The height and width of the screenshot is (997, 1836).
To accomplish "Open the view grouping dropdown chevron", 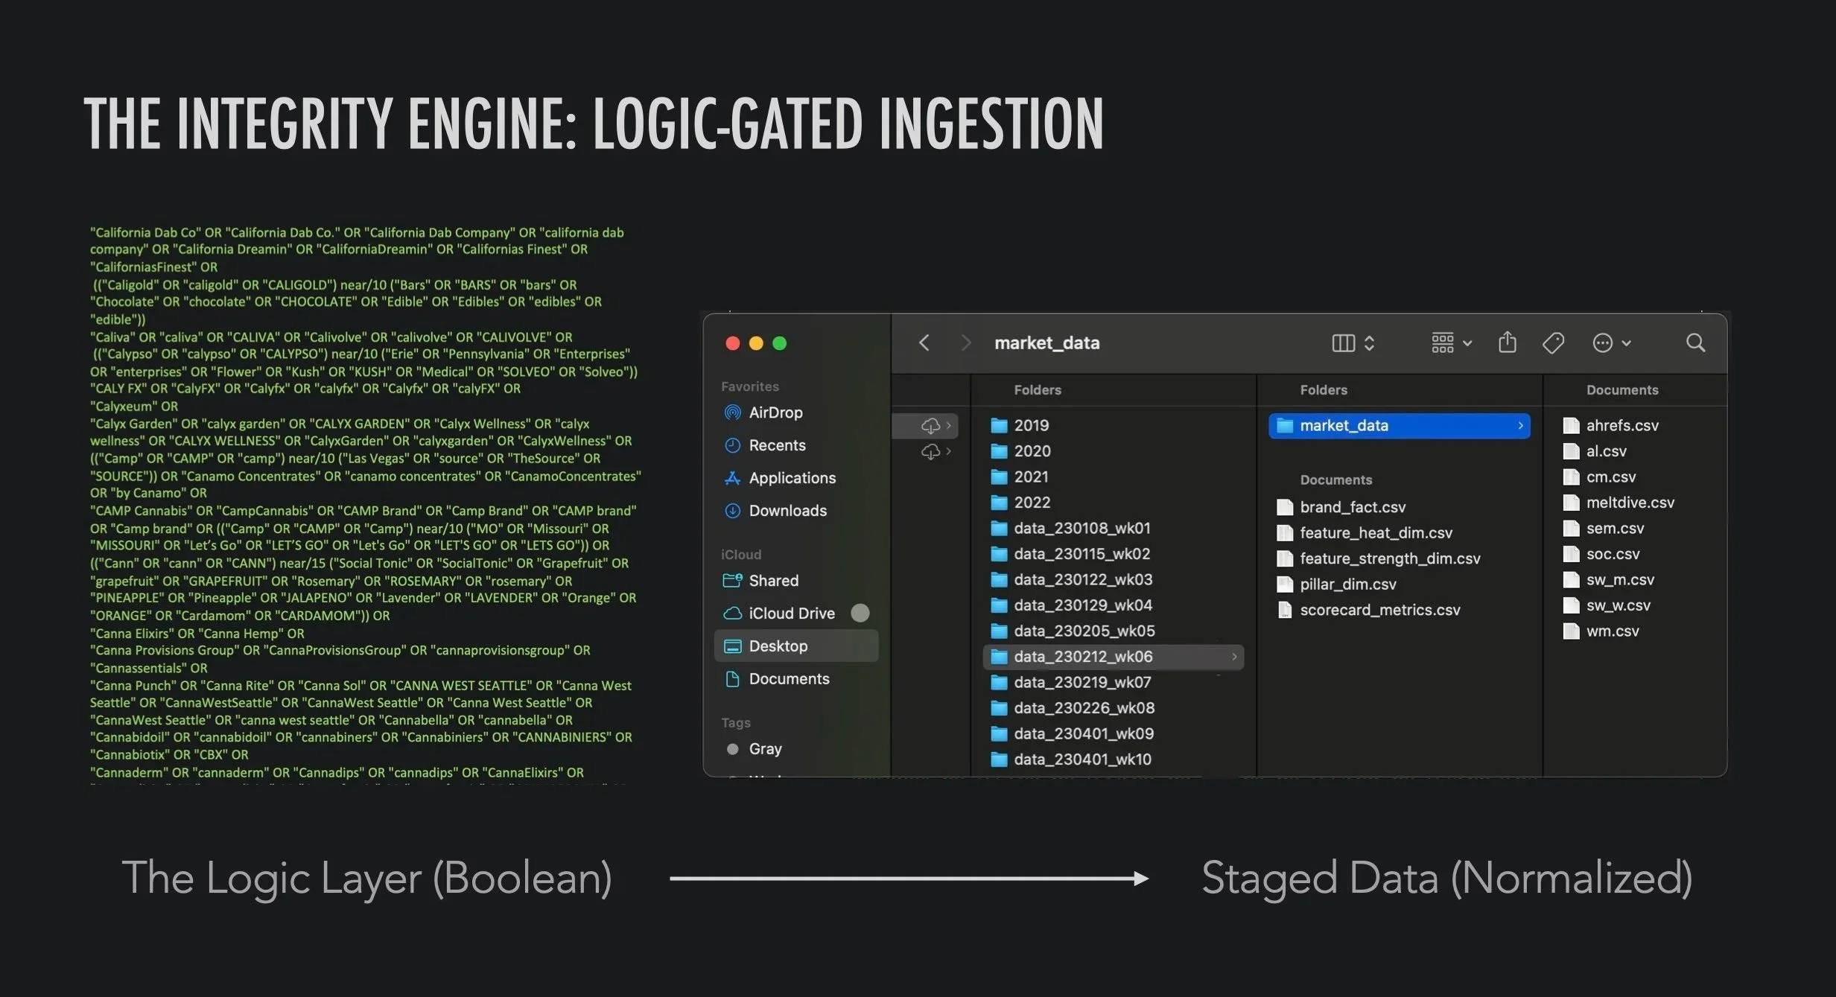I will click(1467, 343).
